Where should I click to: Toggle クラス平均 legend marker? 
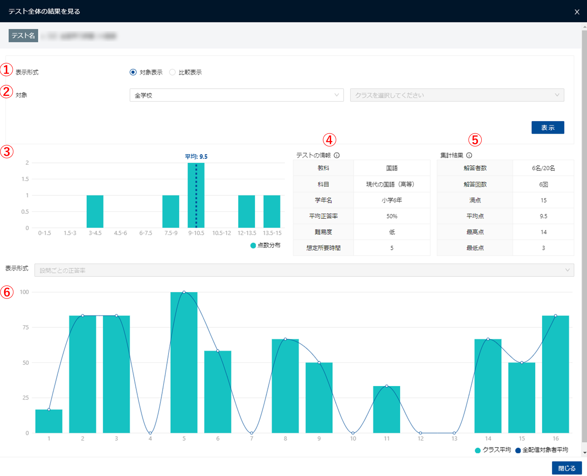(x=478, y=450)
